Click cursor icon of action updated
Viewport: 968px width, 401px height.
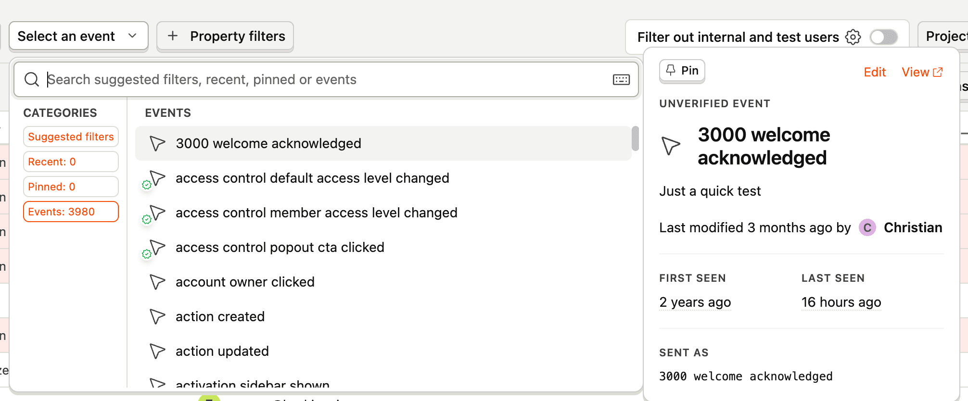pos(157,351)
